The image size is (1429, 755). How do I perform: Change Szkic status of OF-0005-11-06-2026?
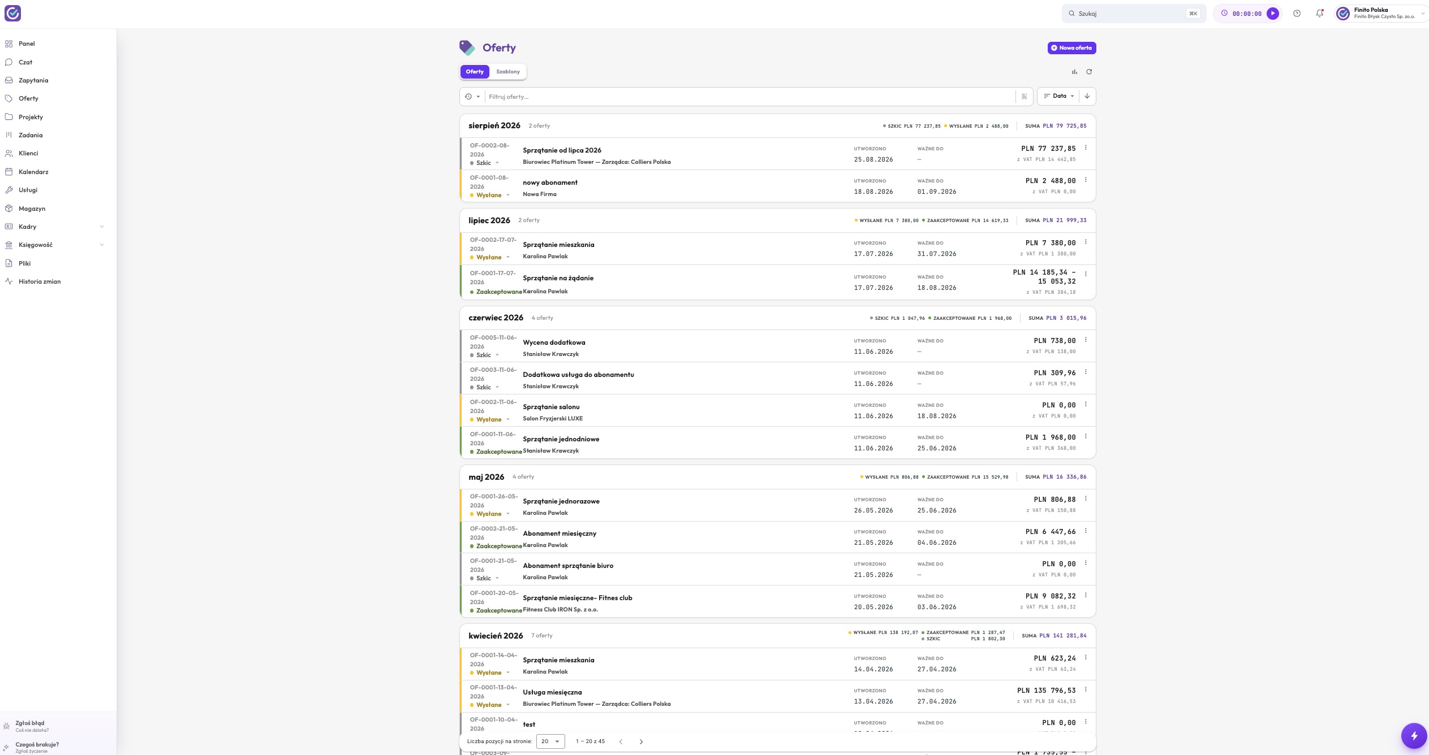(x=485, y=355)
